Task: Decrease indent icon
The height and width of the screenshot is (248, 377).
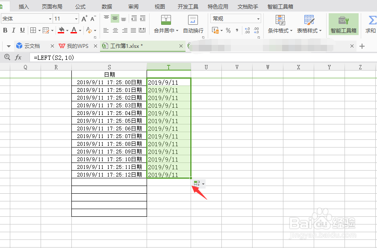Action: (134, 18)
